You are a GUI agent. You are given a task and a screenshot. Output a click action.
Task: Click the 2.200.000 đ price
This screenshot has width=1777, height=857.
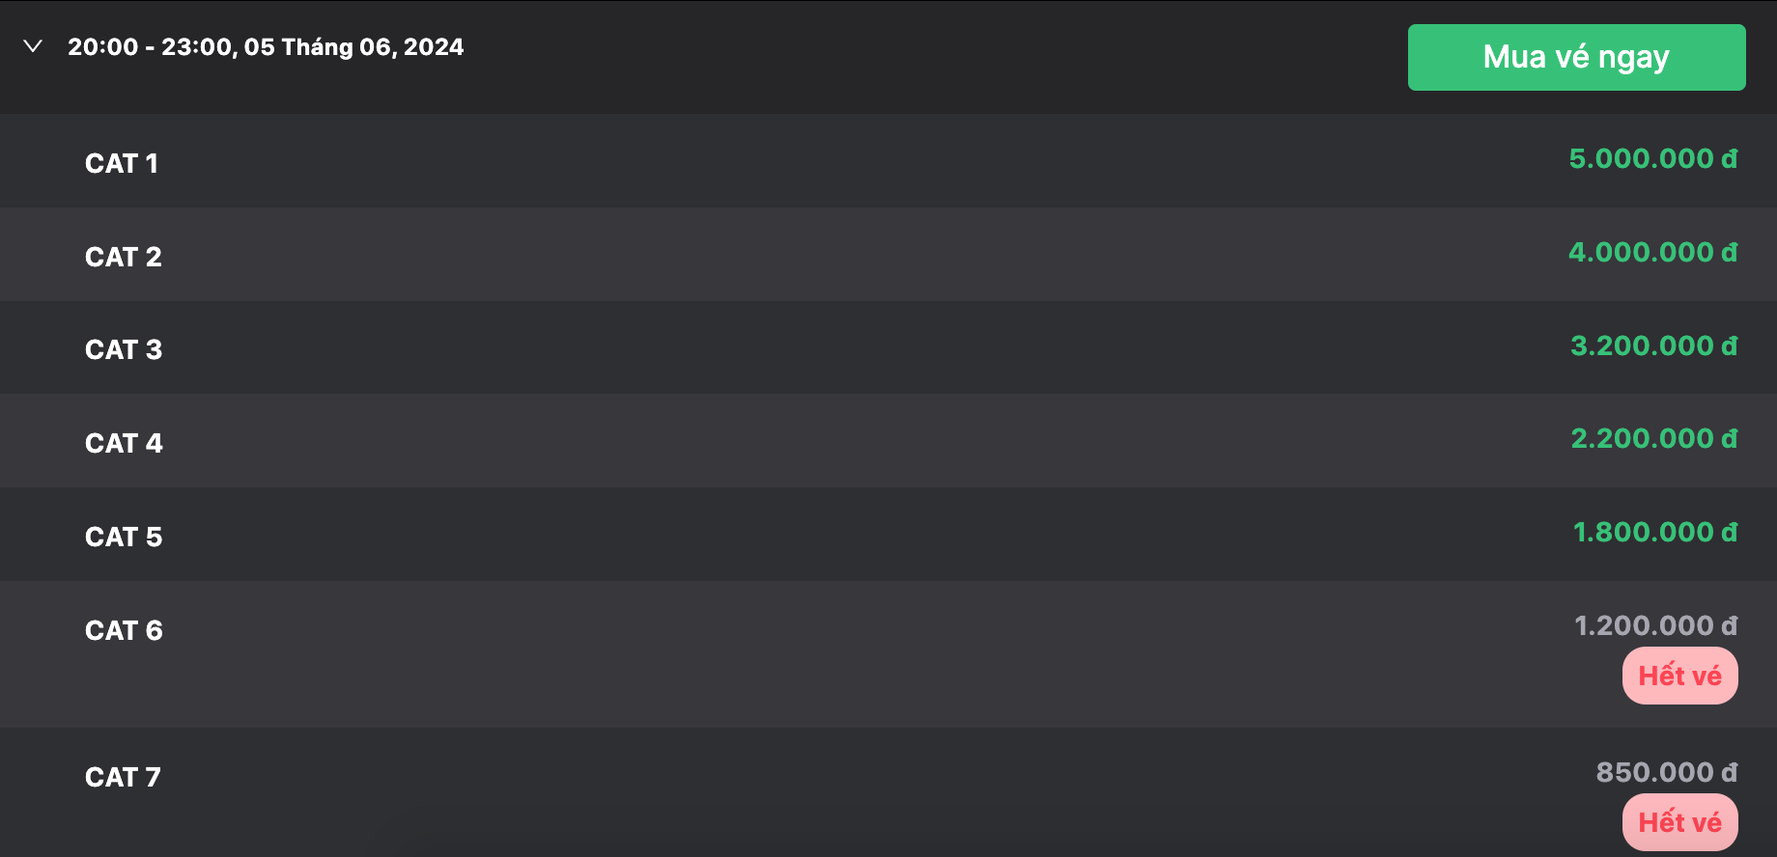1653,438
